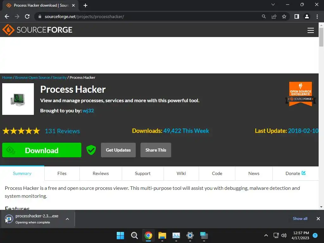Click the Last Update 2018-02-10 date link
This screenshot has height=243, width=324.
click(x=303, y=131)
